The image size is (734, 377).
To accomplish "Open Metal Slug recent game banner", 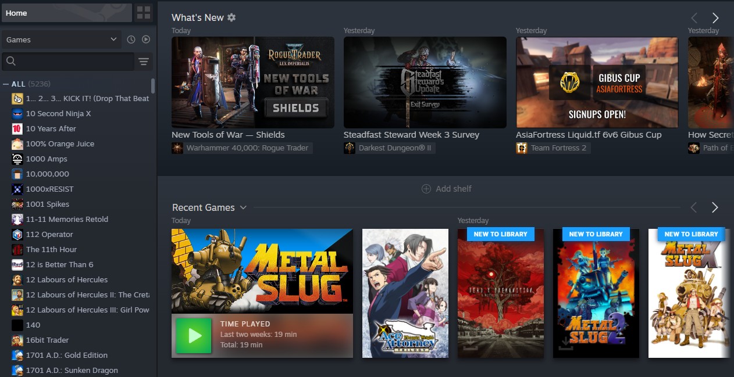I will (262, 271).
